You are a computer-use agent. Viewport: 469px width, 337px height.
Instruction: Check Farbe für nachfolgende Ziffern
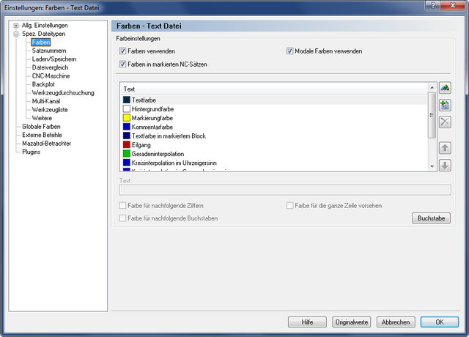(122, 205)
